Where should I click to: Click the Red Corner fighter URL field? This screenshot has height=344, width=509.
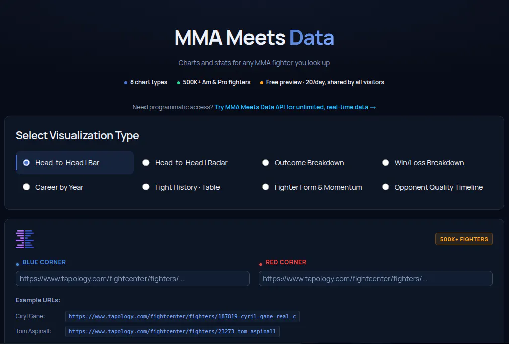[376, 279]
